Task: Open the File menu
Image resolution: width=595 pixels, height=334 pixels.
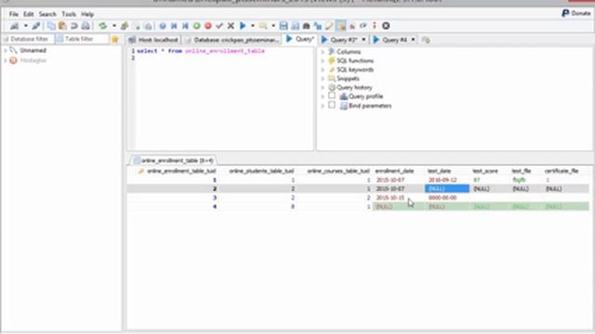Action: coord(14,14)
